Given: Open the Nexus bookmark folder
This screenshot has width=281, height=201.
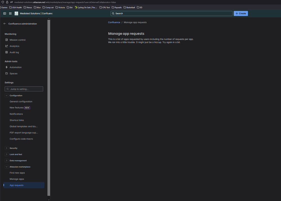Looking at the screenshot, I should click(28, 8).
